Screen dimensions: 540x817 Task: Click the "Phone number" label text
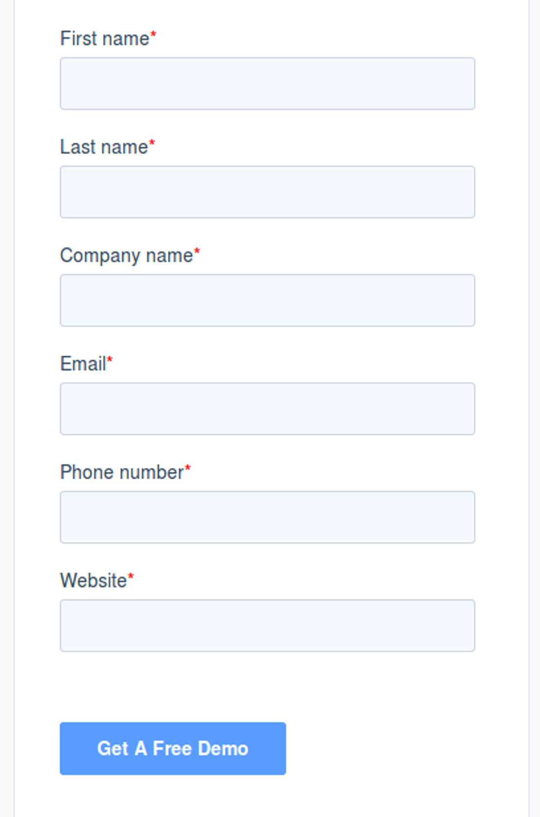coord(121,472)
